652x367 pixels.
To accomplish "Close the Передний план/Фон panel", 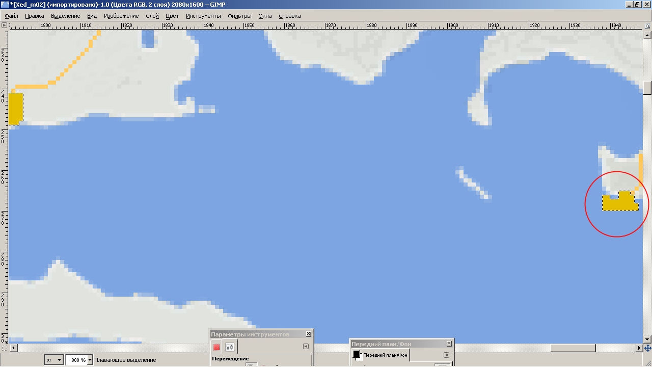I will (449, 344).
